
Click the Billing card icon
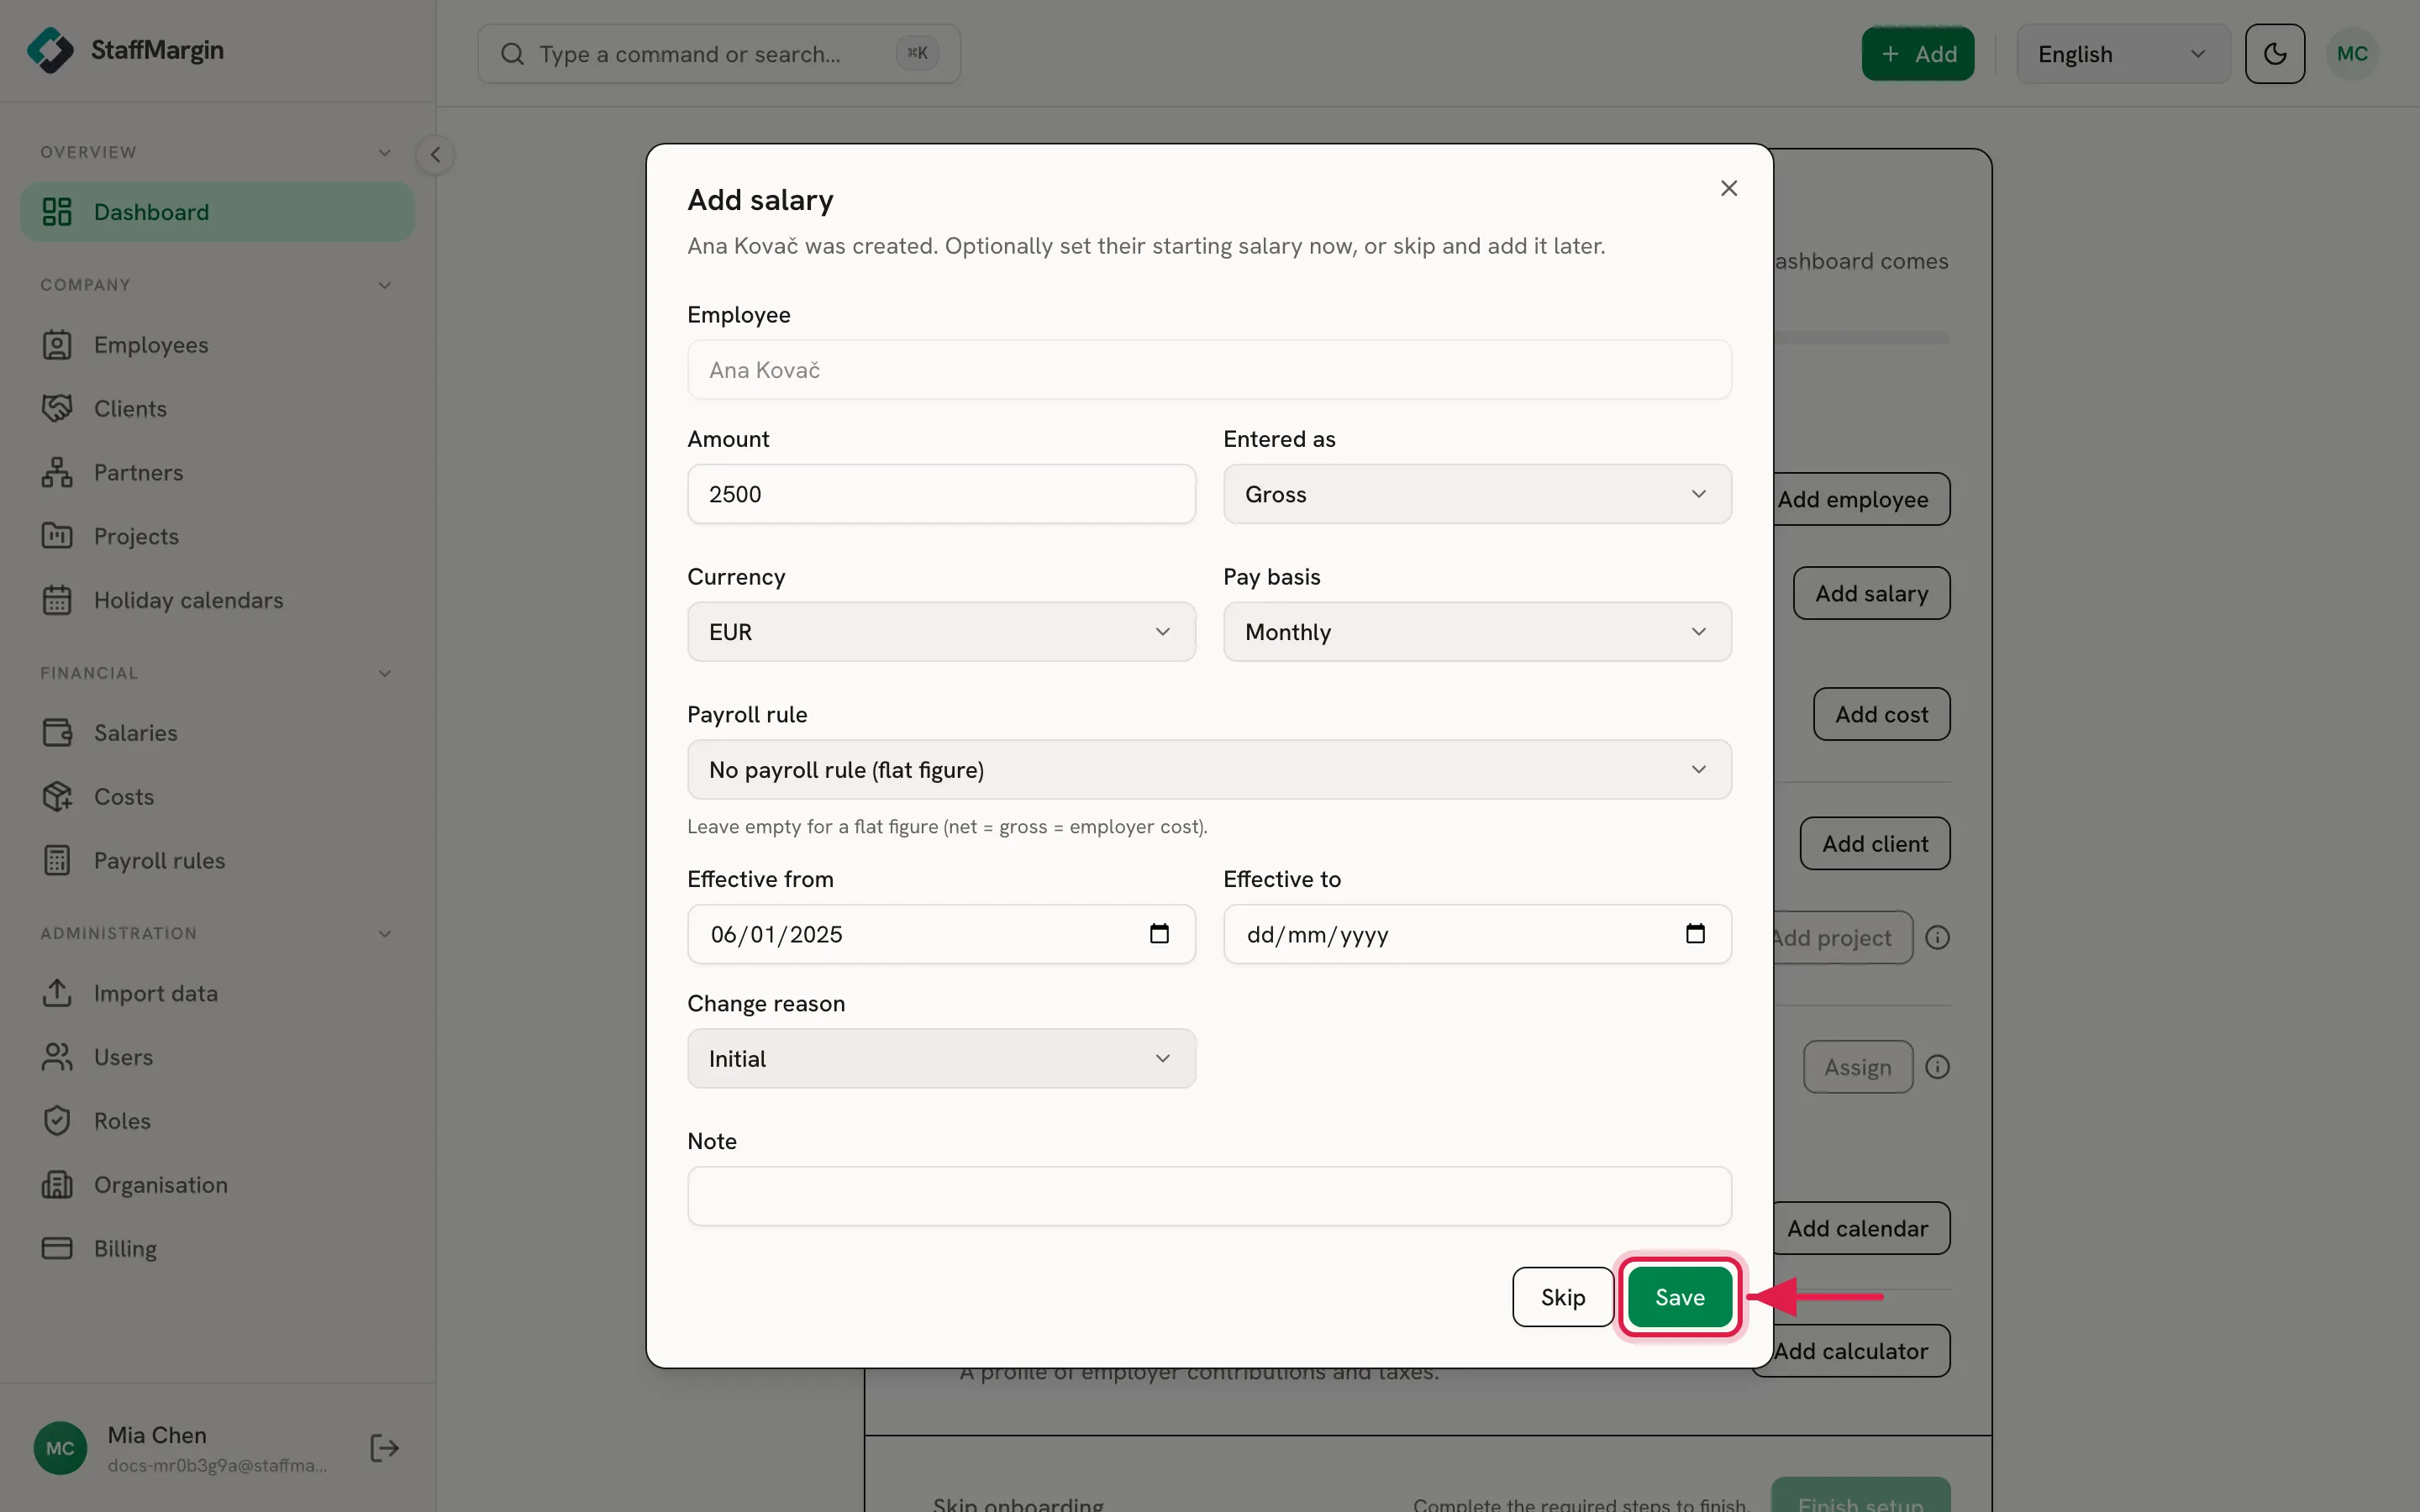(57, 1248)
